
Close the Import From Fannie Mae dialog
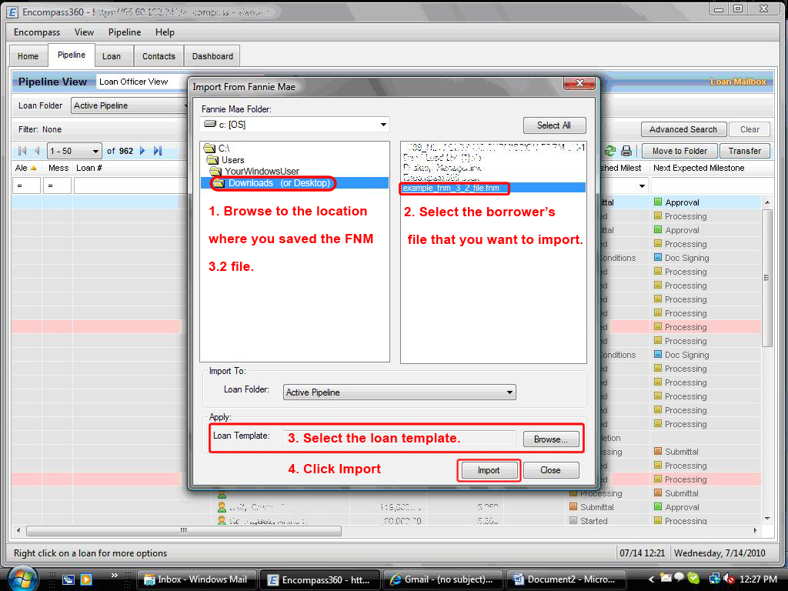coord(579,83)
